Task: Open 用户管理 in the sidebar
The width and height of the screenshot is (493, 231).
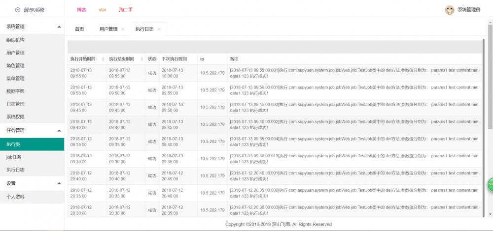Action: pyautogui.click(x=32, y=53)
